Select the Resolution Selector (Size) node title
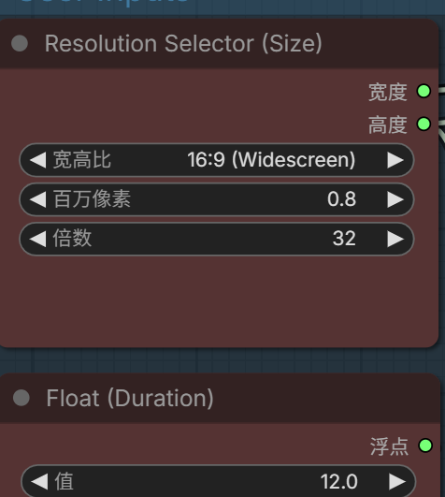 183,43
